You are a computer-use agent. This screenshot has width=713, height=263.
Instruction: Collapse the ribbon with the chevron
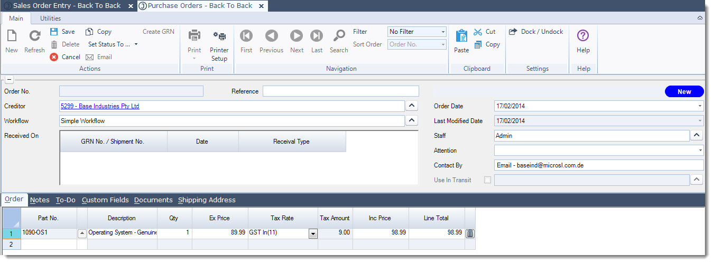(x=700, y=18)
